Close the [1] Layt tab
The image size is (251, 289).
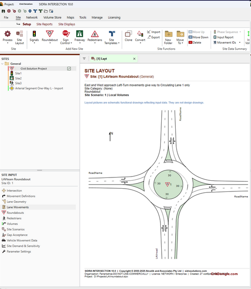click(x=134, y=59)
